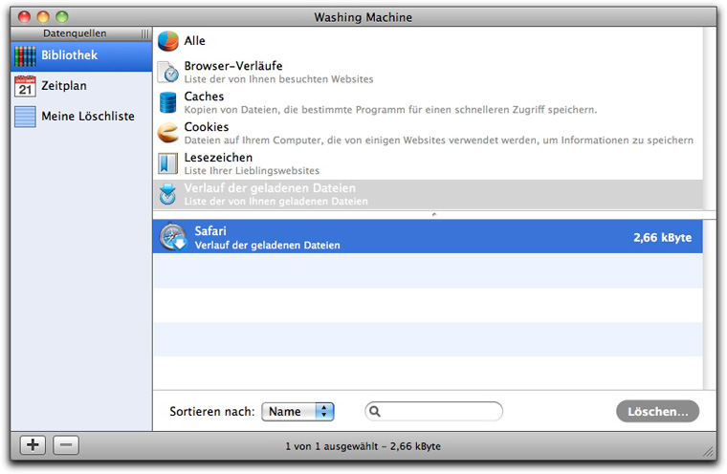The height and width of the screenshot is (474, 727).
Task: Click description 'Liste der von Ihnen besuchten Websites'
Action: [x=278, y=79]
